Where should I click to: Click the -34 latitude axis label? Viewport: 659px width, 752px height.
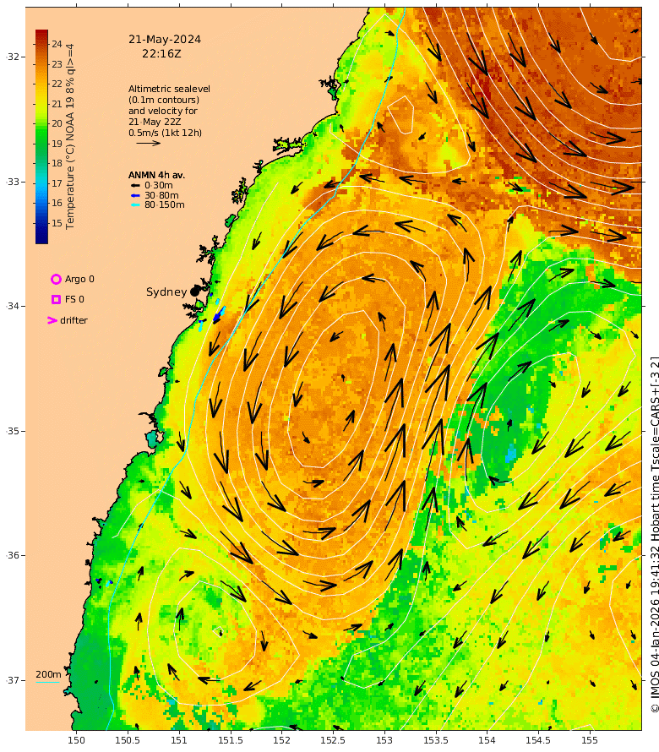[14, 306]
